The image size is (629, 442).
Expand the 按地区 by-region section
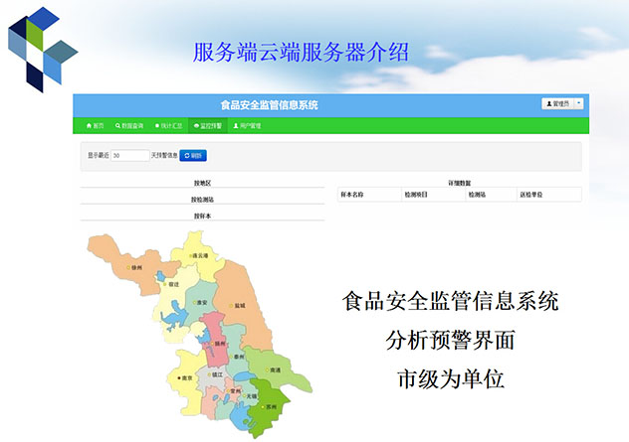pyautogui.click(x=202, y=183)
